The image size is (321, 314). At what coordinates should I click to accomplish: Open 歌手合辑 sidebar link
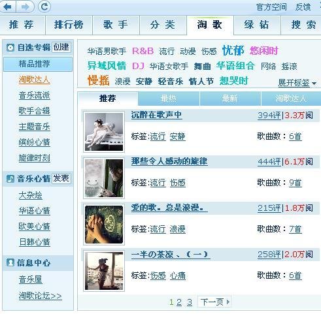click(x=34, y=111)
